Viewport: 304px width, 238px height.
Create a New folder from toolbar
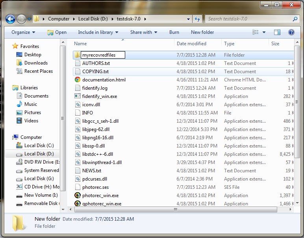click(x=202, y=32)
